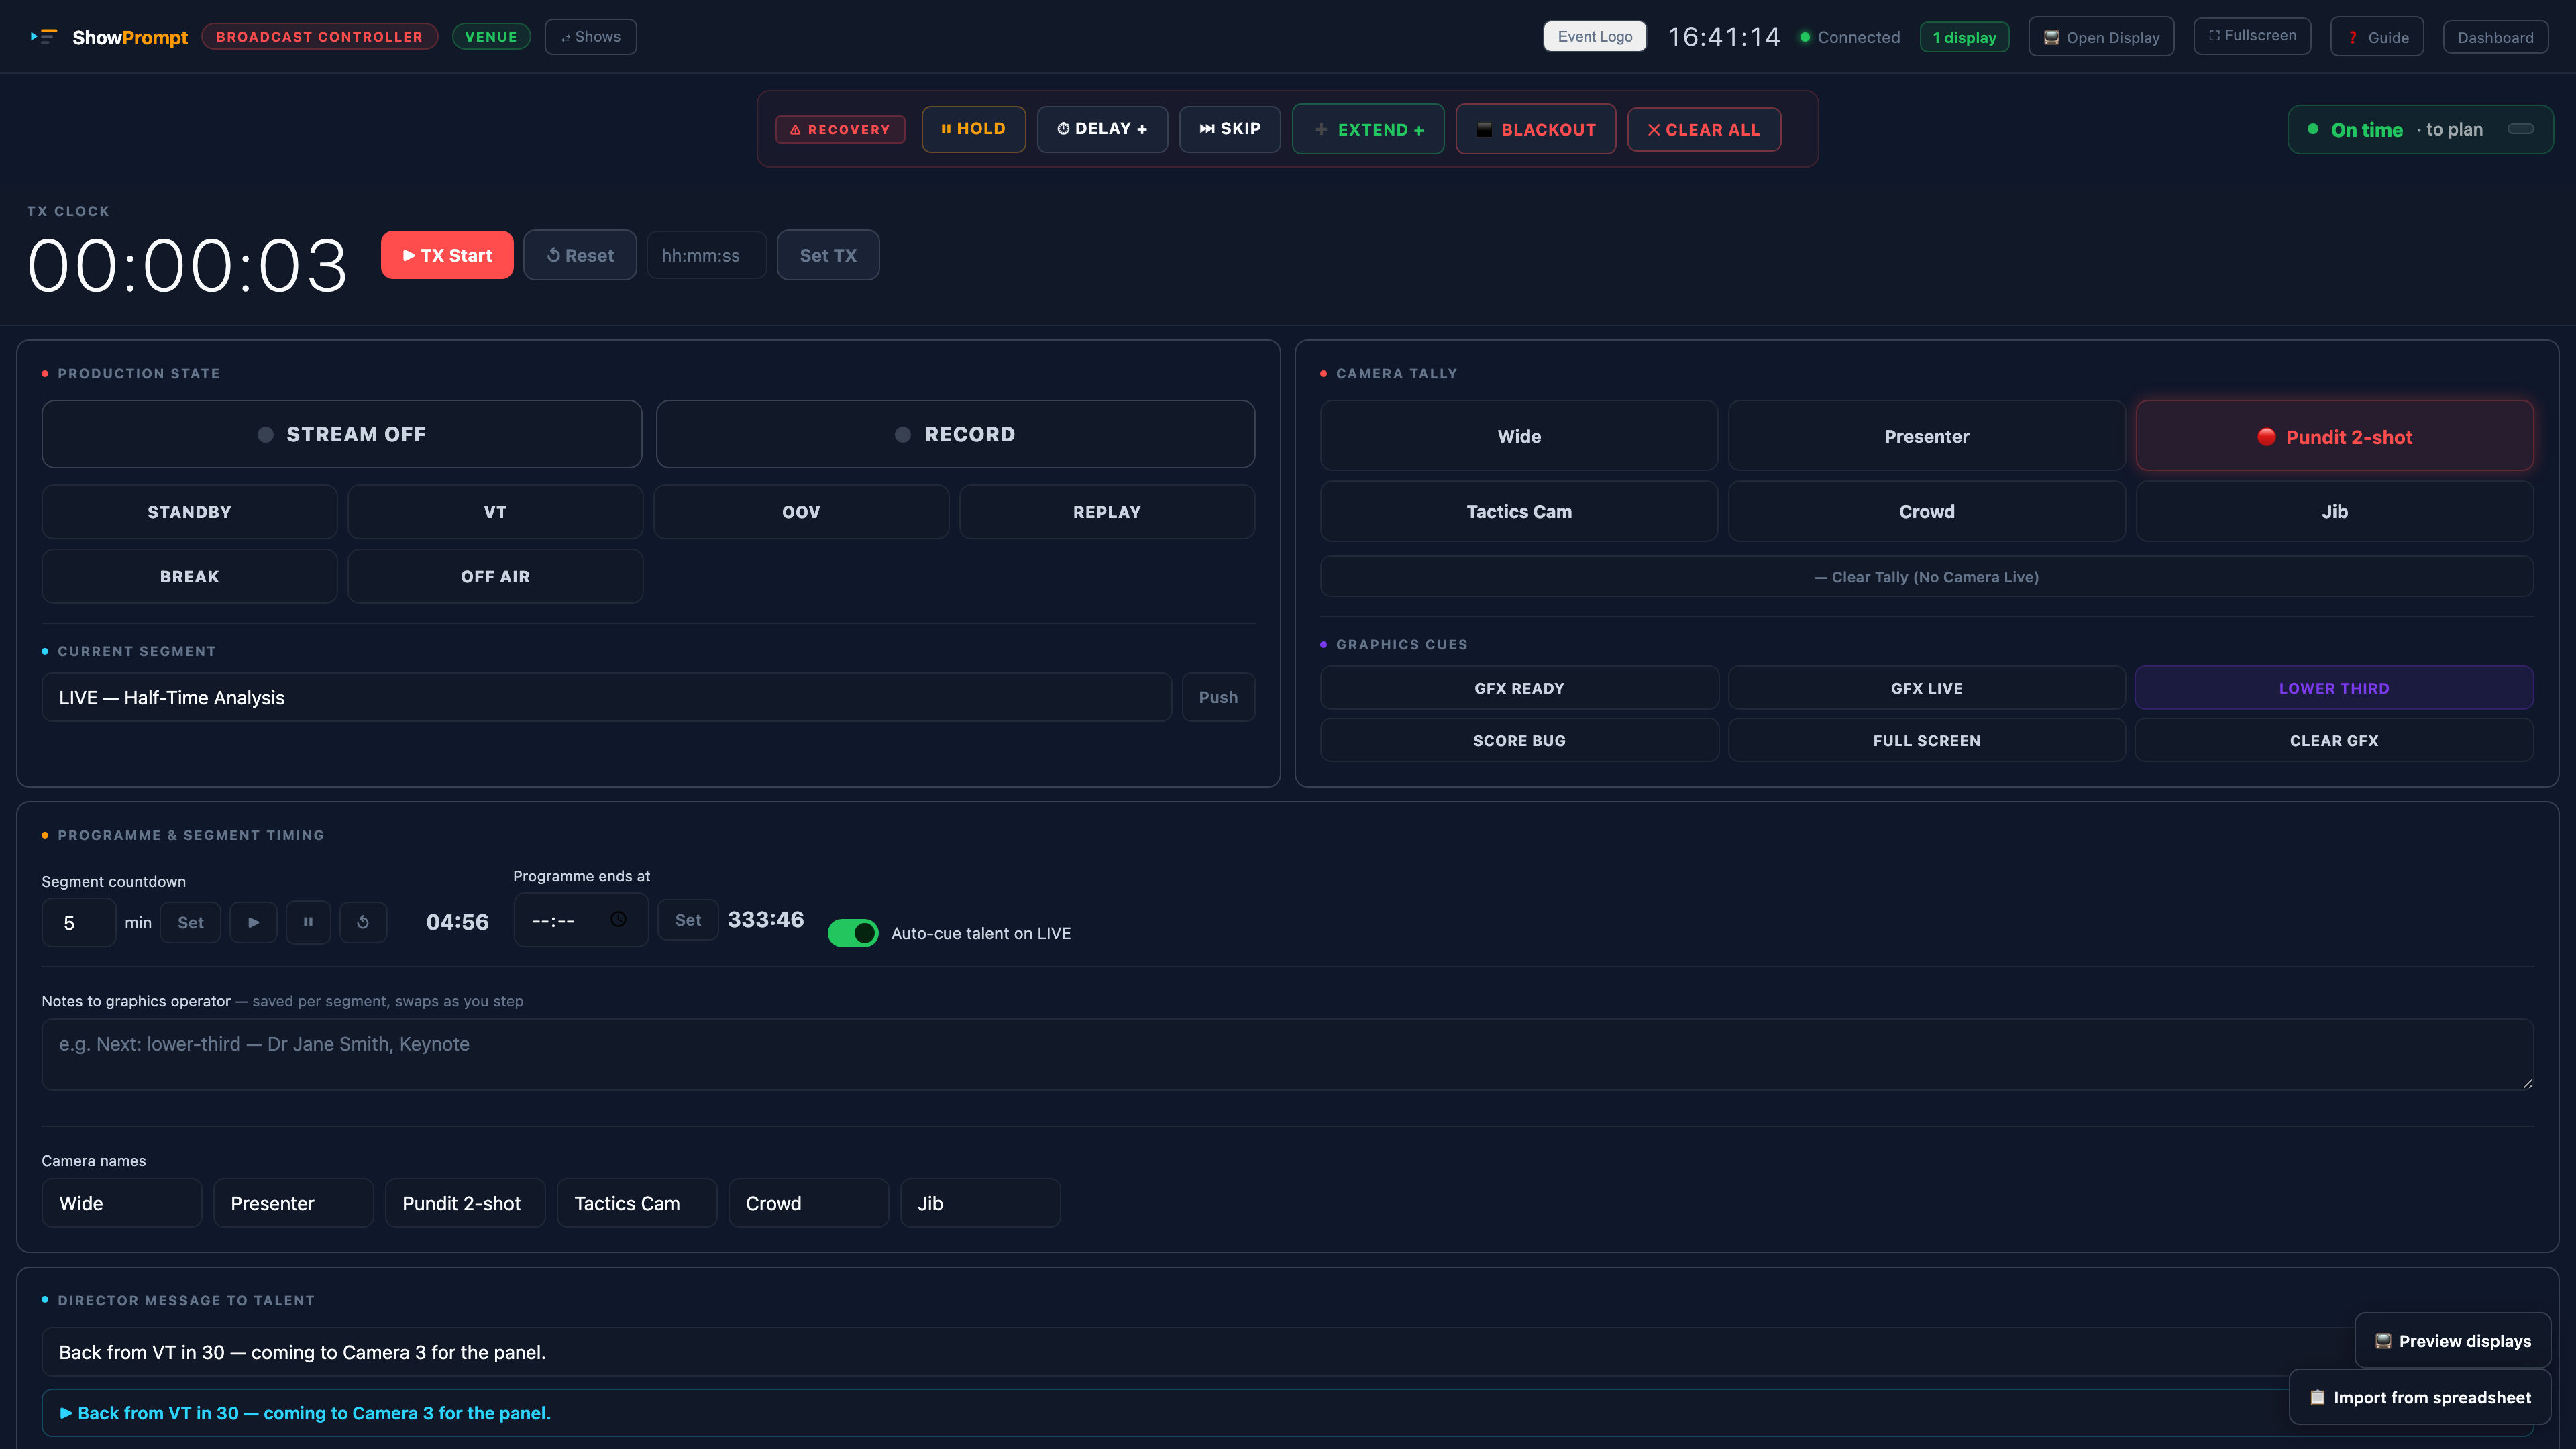The width and height of the screenshot is (2576, 1449).
Task: Start the TX clock with TX Start
Action: (x=447, y=255)
